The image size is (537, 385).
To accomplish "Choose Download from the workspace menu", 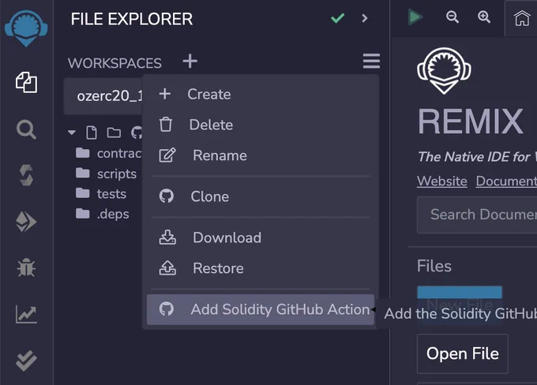I will pos(261,237).
